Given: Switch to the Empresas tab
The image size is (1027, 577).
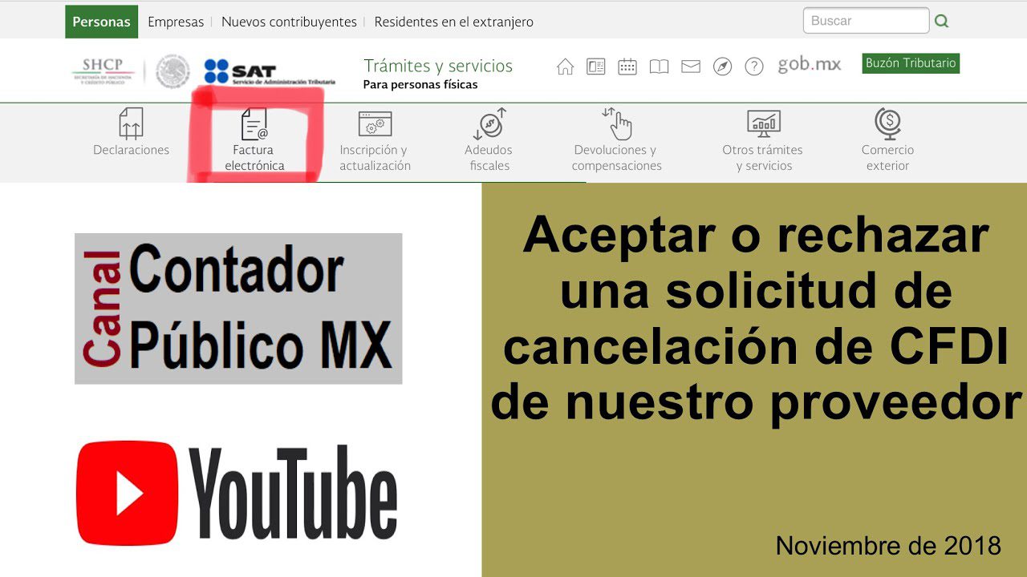Looking at the screenshot, I should (x=175, y=22).
